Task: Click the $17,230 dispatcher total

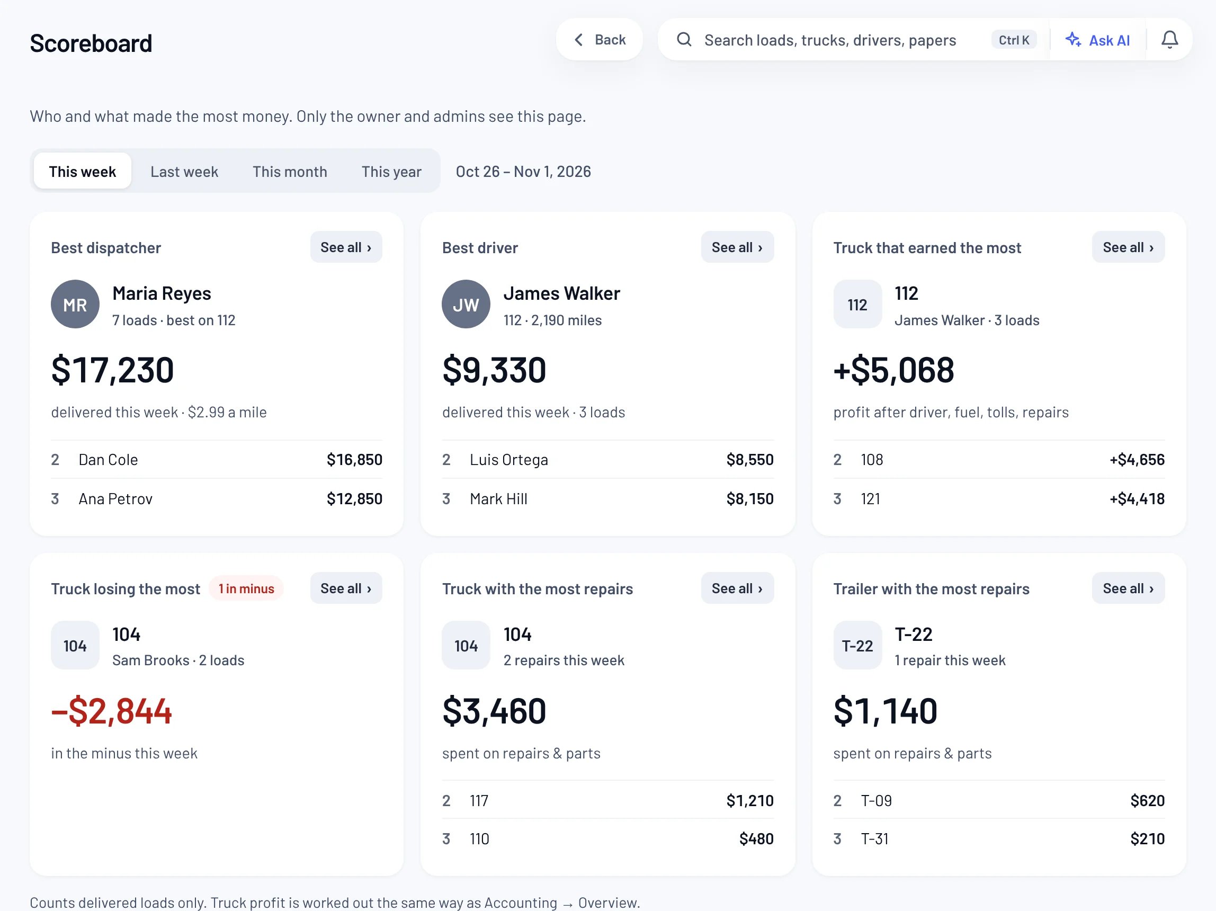Action: 112,370
